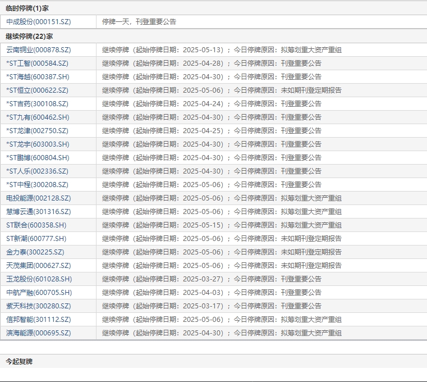This screenshot has width=427, height=382.
Task: Click 电投能源 reason 拟筹划重大资产重组
Action: coord(311,198)
